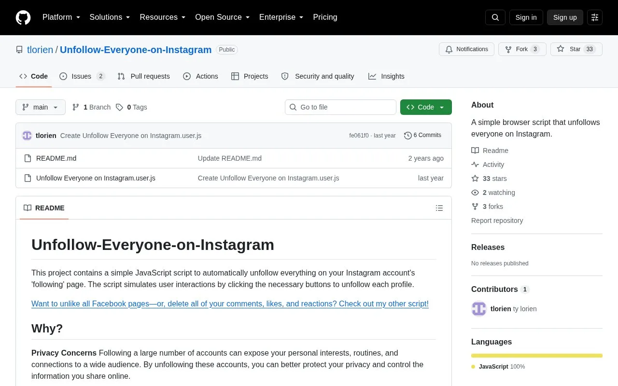Screen dimensions: 618x386
Task: Open the search magnifier button
Action: (x=495, y=17)
